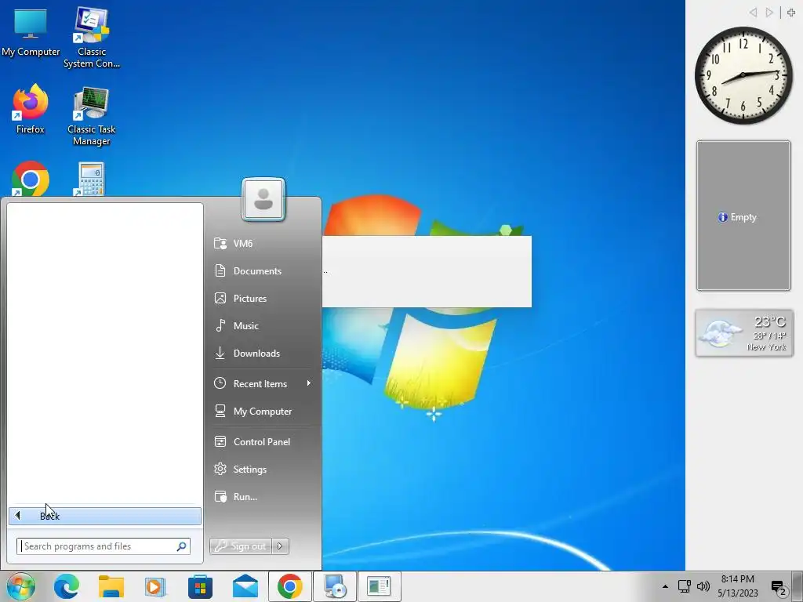Open VM6 user folder in Start menu

pos(263,243)
